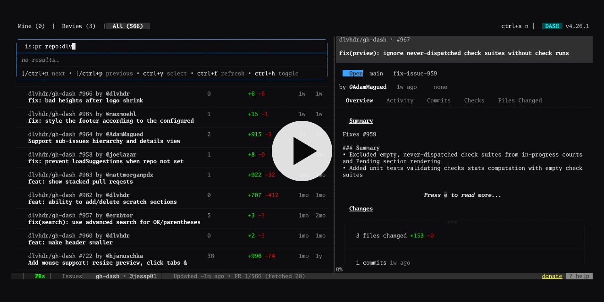Select PR #966 bad heights after logo shrink
This screenshot has width=604, height=302.
pyautogui.click(x=172, y=97)
